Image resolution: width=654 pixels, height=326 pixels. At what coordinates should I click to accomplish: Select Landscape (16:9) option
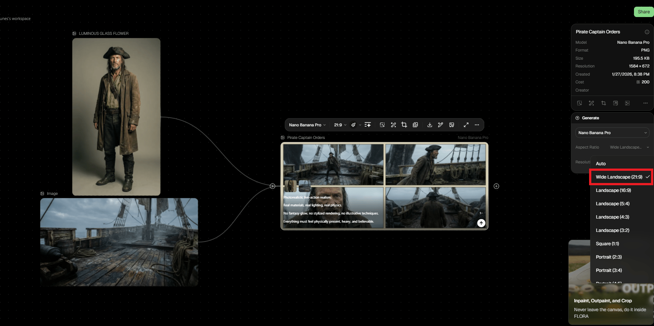(622, 190)
